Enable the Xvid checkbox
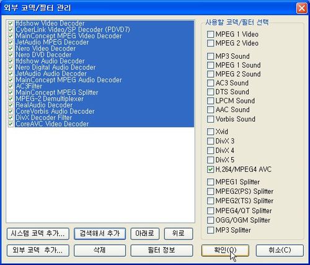The image size is (310, 265). 210,131
